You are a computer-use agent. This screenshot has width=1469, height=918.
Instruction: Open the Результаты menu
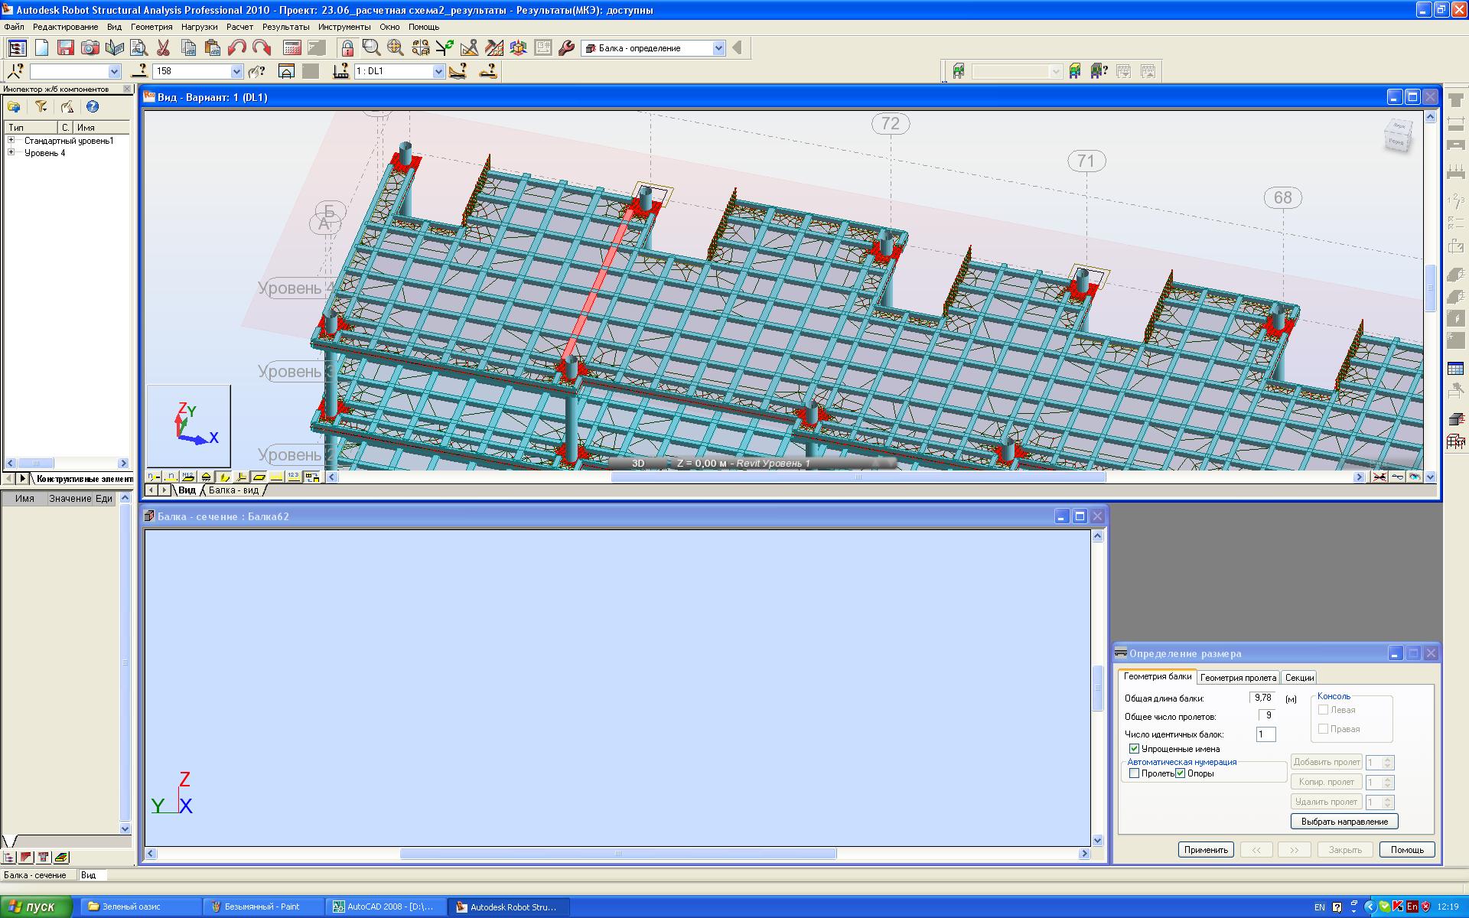(x=285, y=27)
